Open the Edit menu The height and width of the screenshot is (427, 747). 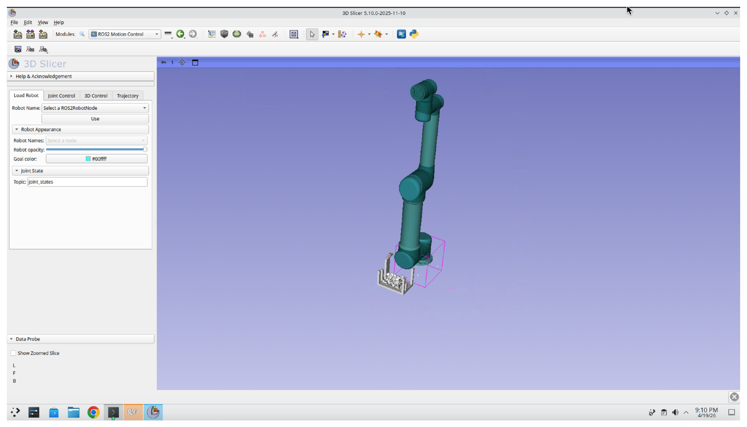(x=28, y=22)
